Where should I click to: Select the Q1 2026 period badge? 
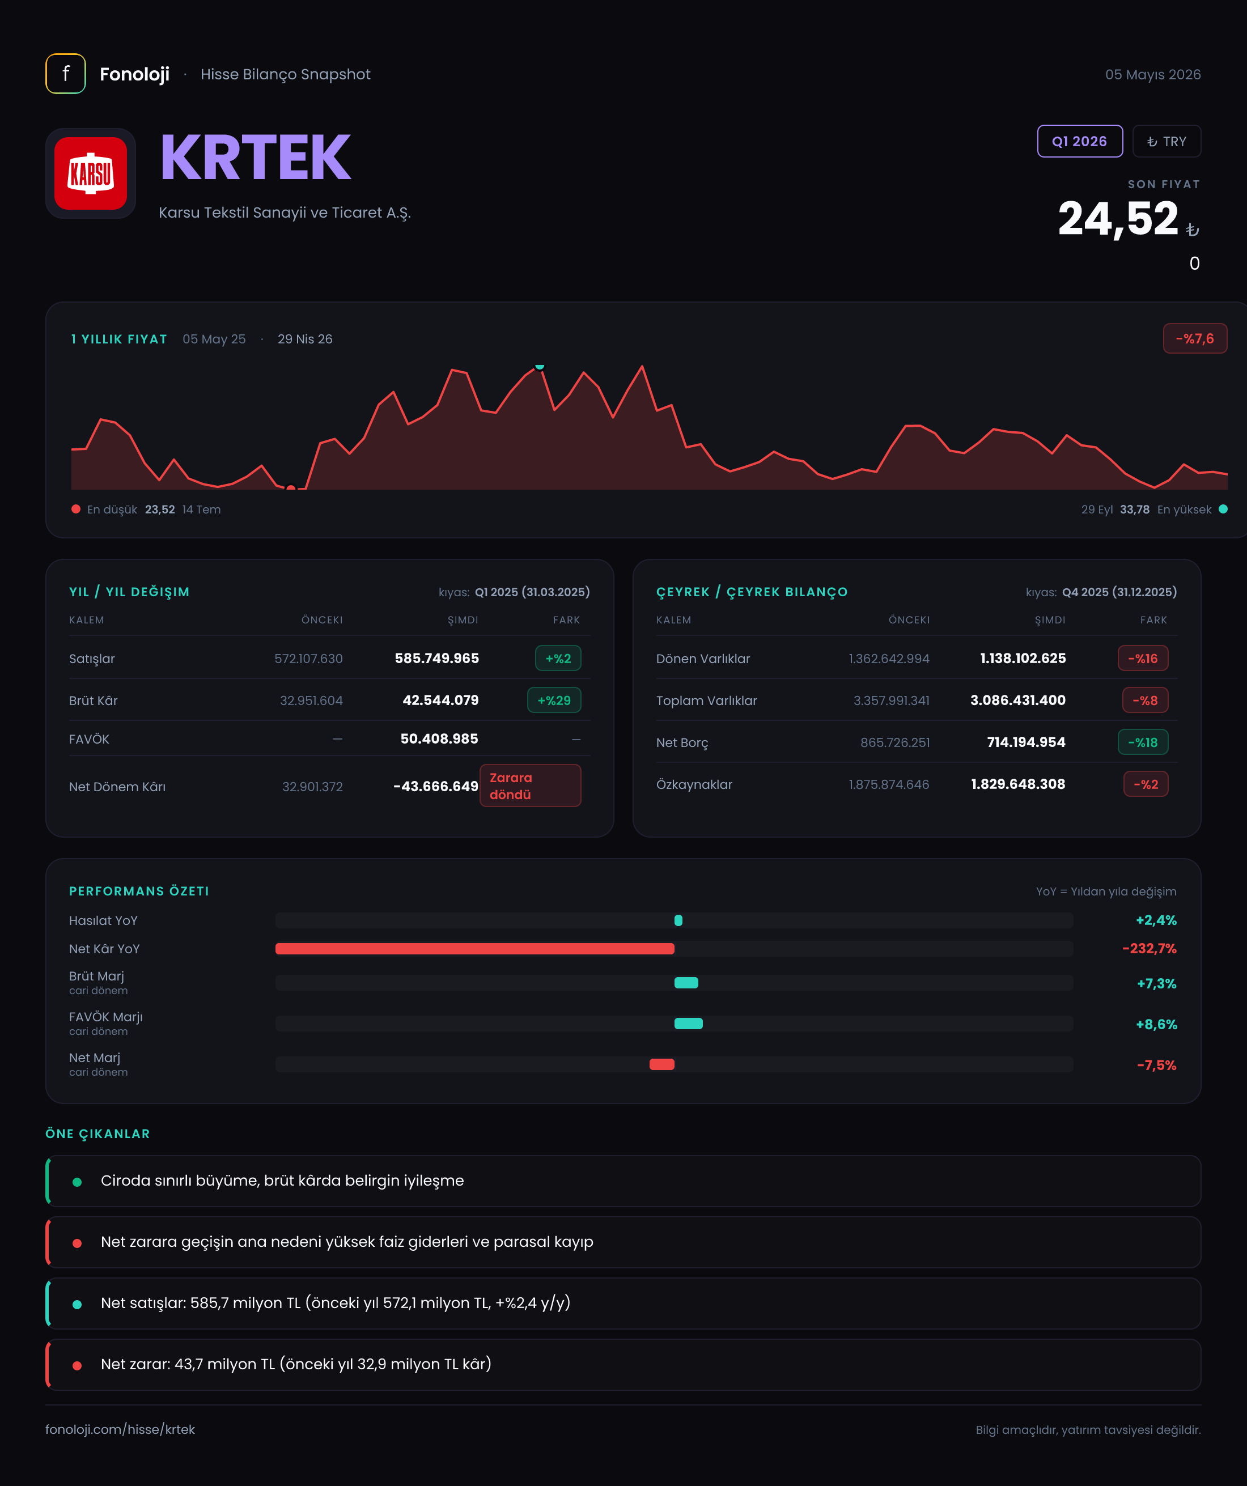coord(1079,141)
